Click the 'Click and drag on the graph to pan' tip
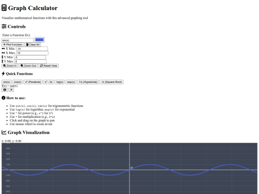Viewport: 259px width, 194px height. pos(32,120)
